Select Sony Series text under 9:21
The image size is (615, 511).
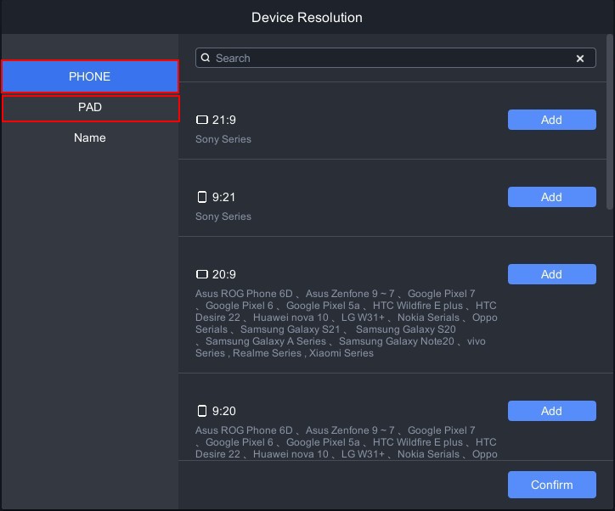223,216
